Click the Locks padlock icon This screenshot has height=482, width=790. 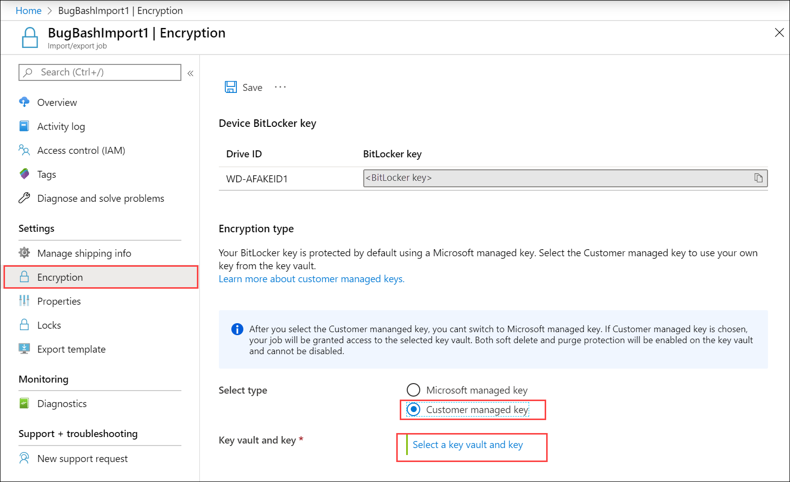point(24,325)
